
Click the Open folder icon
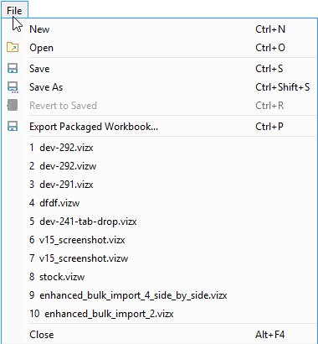pos(13,48)
